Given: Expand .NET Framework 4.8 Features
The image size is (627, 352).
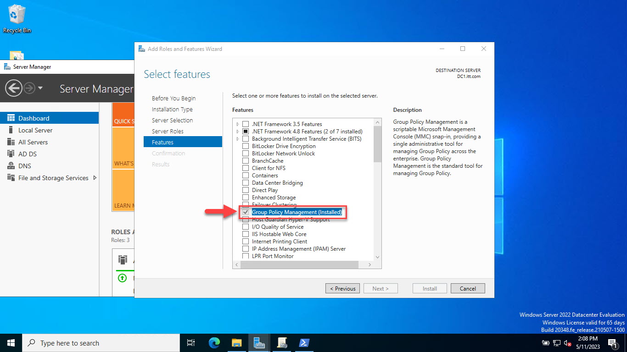Looking at the screenshot, I should [x=237, y=131].
